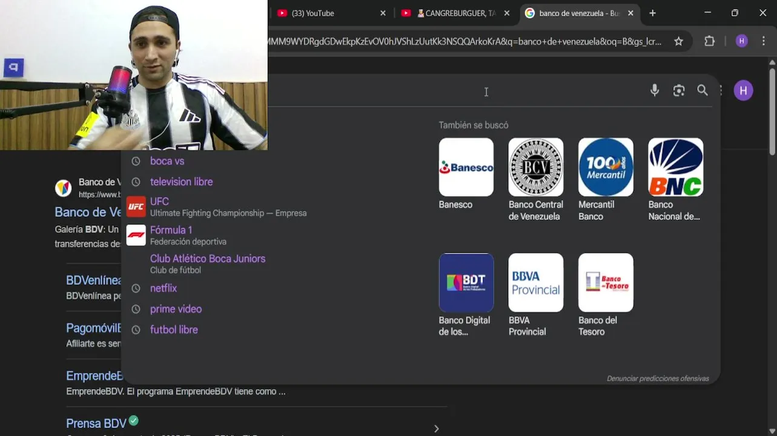Expand the Prensa BDV result chevron
This screenshot has height=436, width=777.
pyautogui.click(x=437, y=428)
